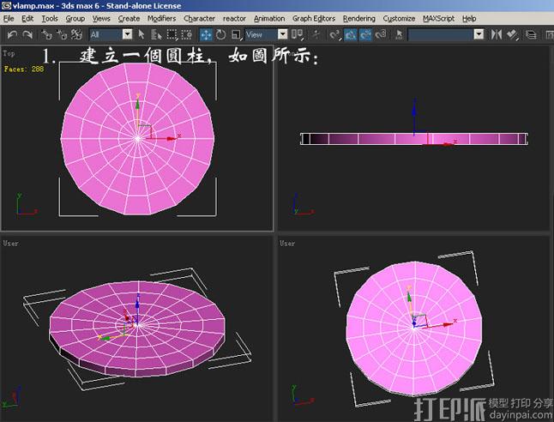Pick the Select and Rotate tool

click(220, 35)
